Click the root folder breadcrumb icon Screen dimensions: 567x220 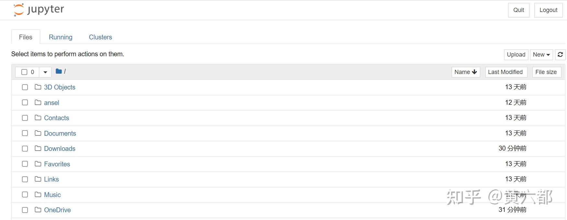(59, 71)
